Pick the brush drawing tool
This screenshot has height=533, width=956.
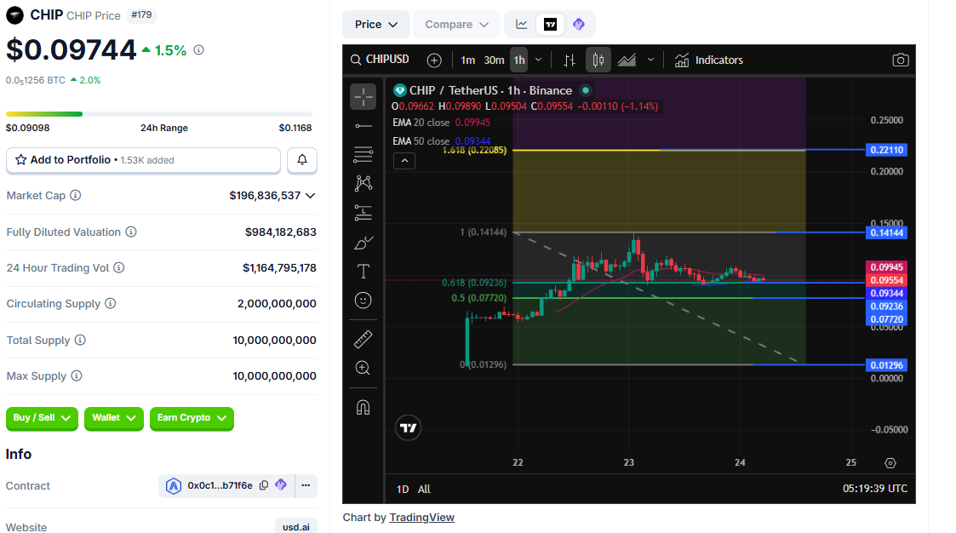363,242
